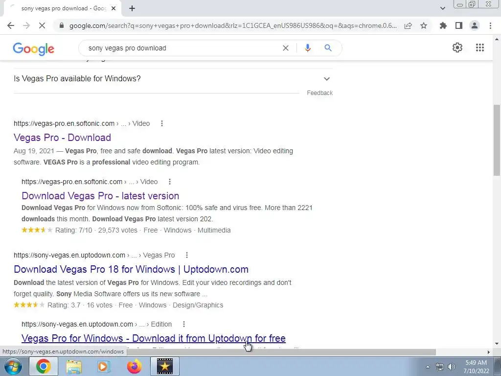Open options for Uptodown Edition result

tap(184, 324)
